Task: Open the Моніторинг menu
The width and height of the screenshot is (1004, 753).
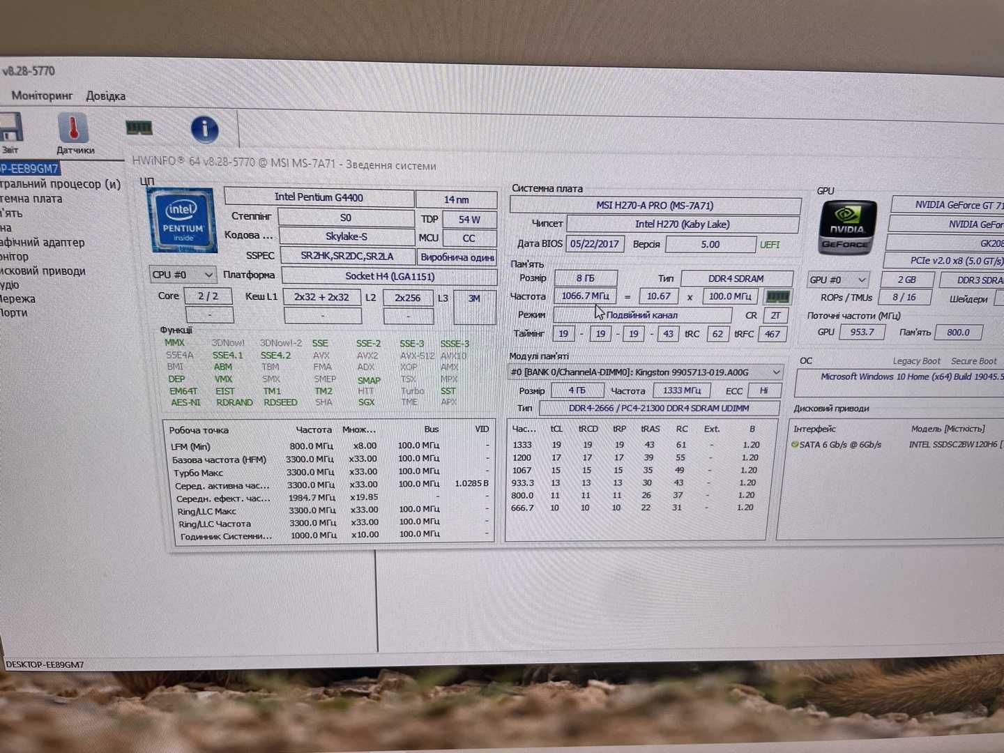Action: click(x=42, y=96)
